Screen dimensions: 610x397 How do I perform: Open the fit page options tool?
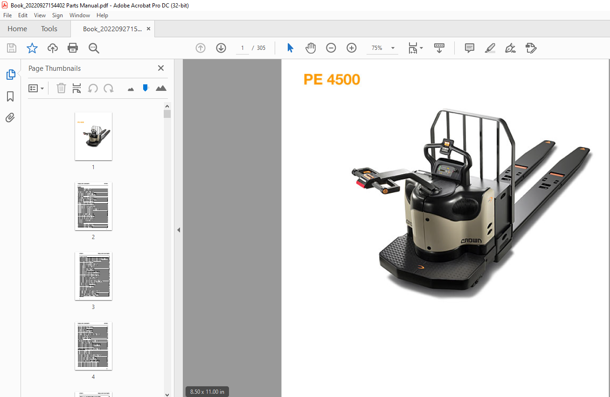(x=413, y=48)
